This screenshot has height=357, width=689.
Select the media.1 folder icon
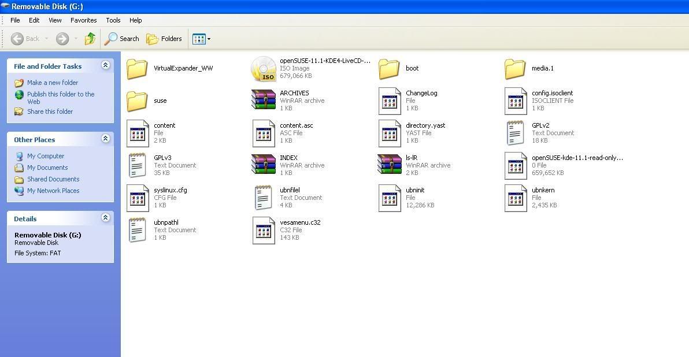515,69
